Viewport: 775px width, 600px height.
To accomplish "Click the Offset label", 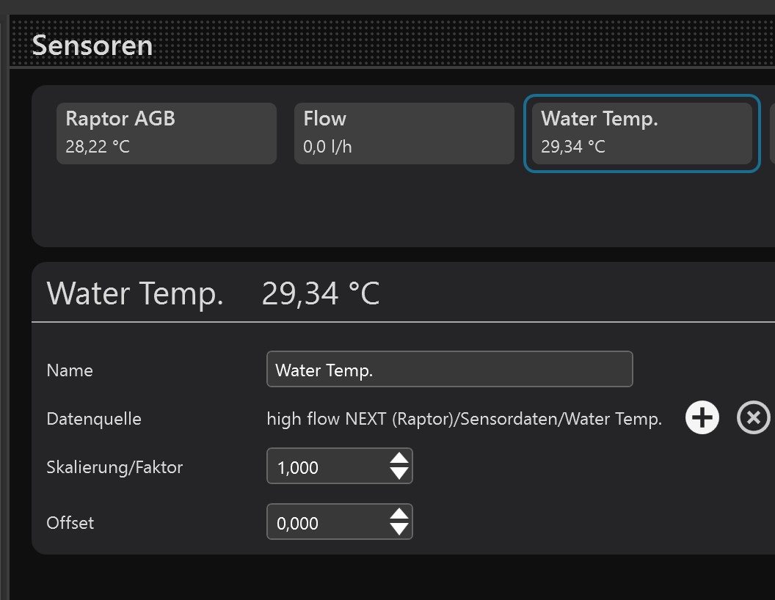I will point(70,523).
